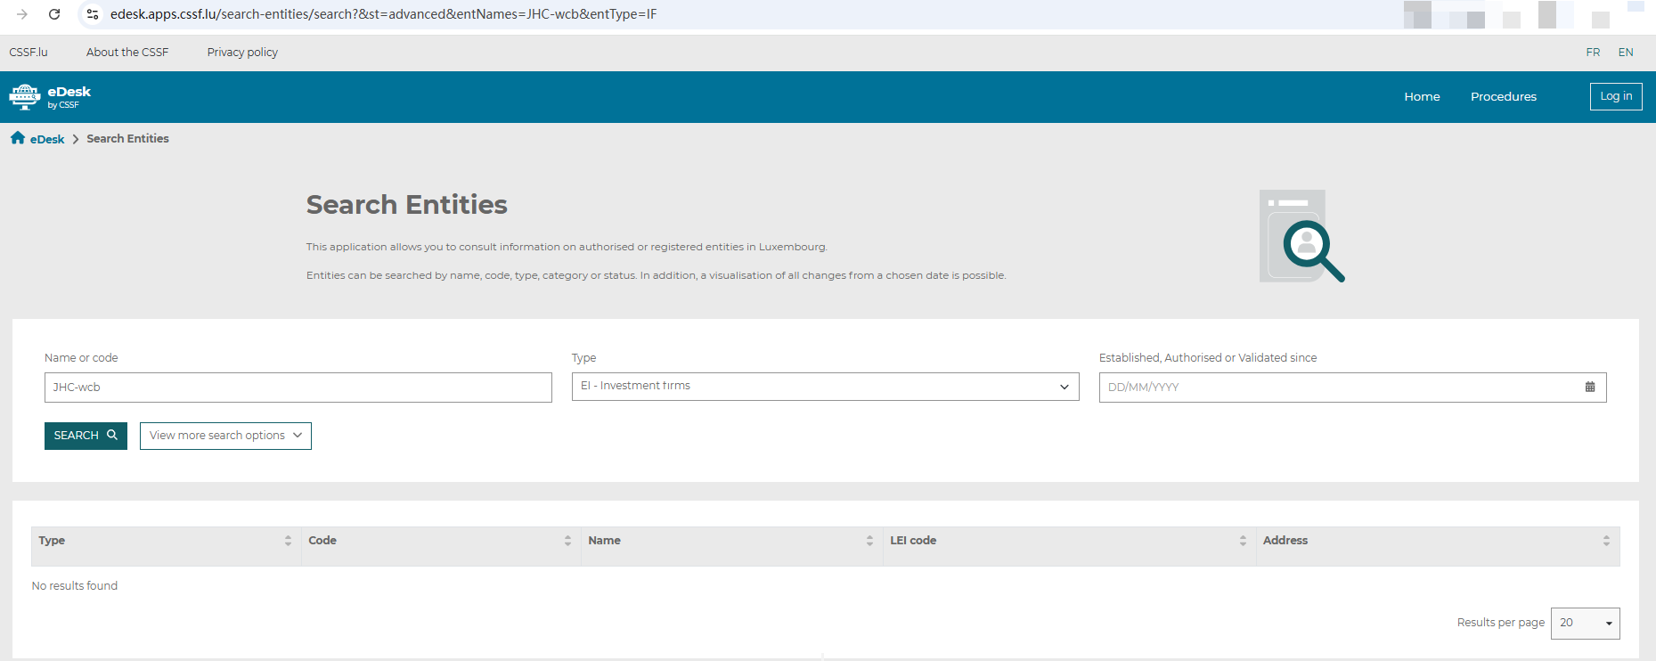Screen dimensions: 1656x661
Task: Open site information icon in address bar
Action: 93,14
